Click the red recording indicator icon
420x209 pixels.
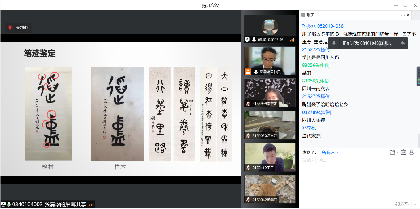[x=10, y=28]
